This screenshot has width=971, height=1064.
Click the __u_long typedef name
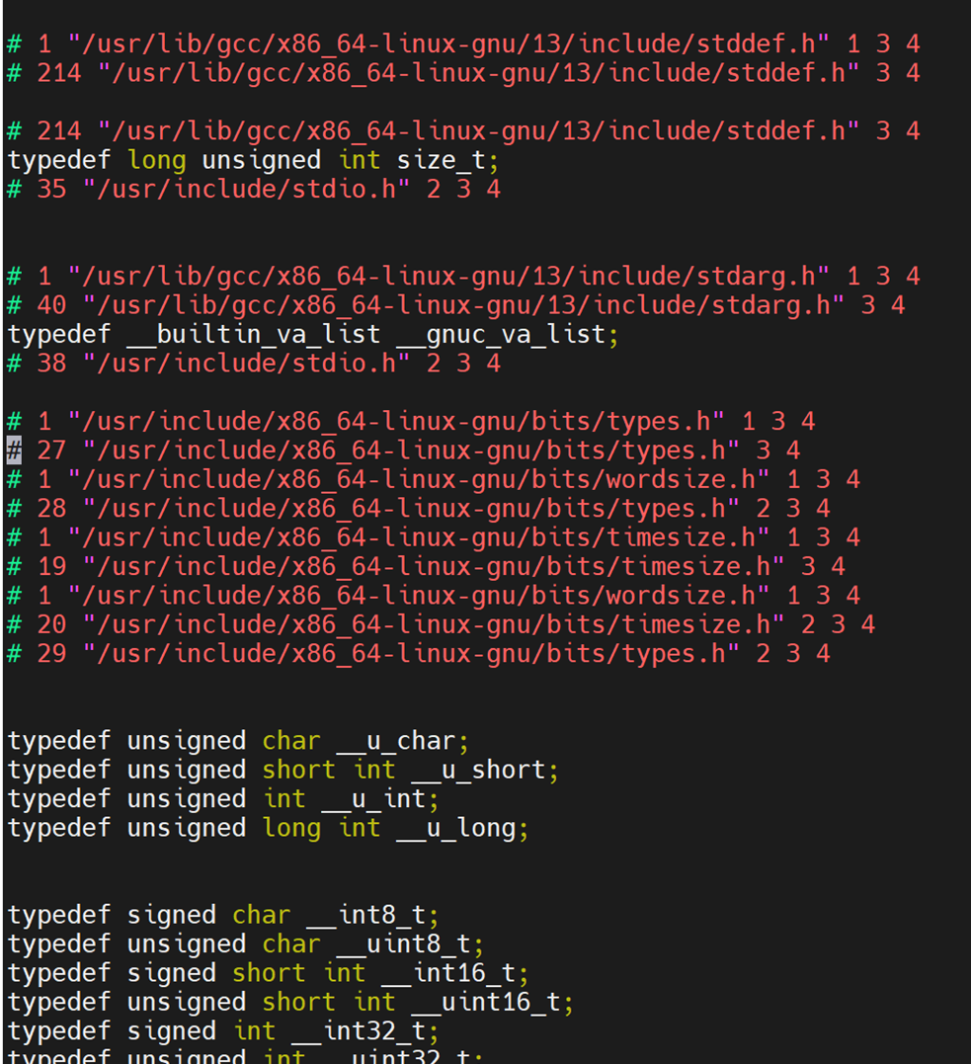455,828
